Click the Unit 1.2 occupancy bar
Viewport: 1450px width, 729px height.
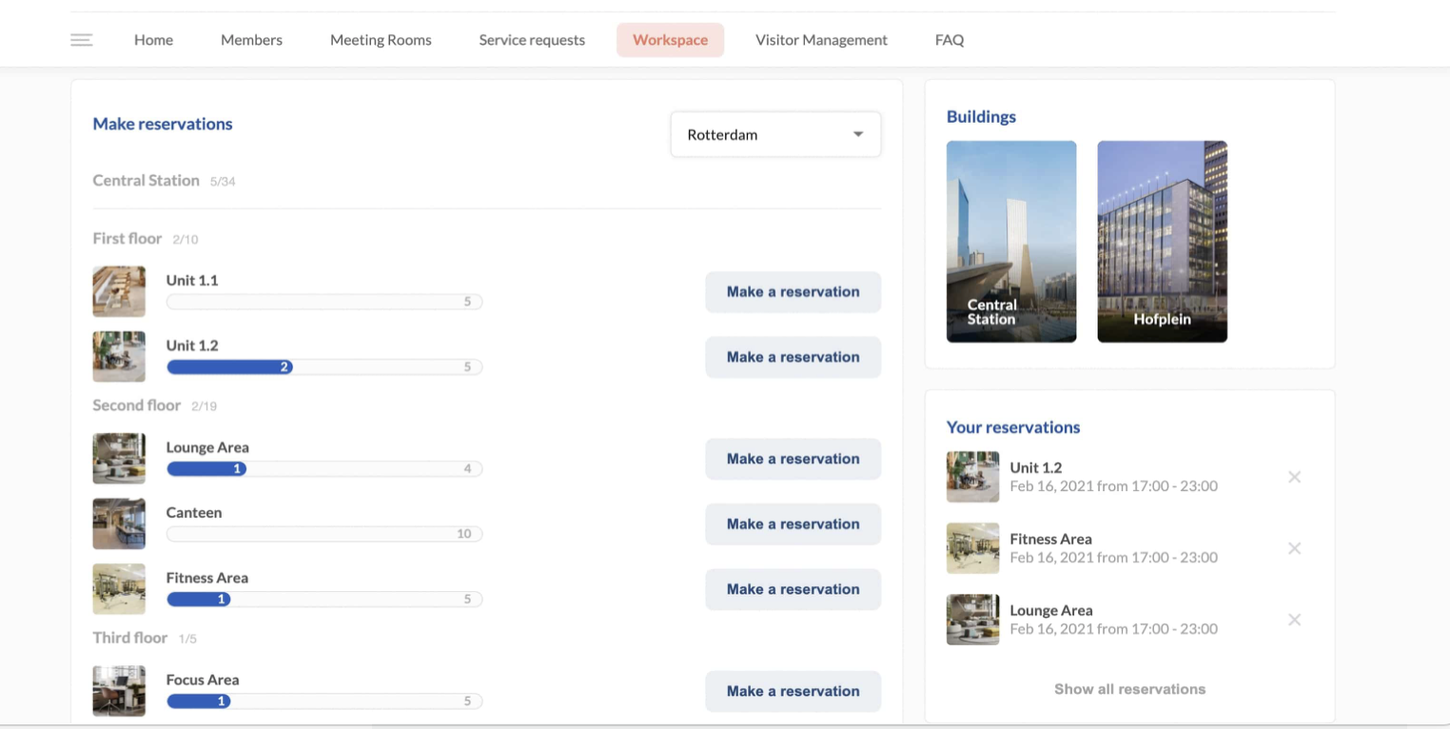point(324,366)
